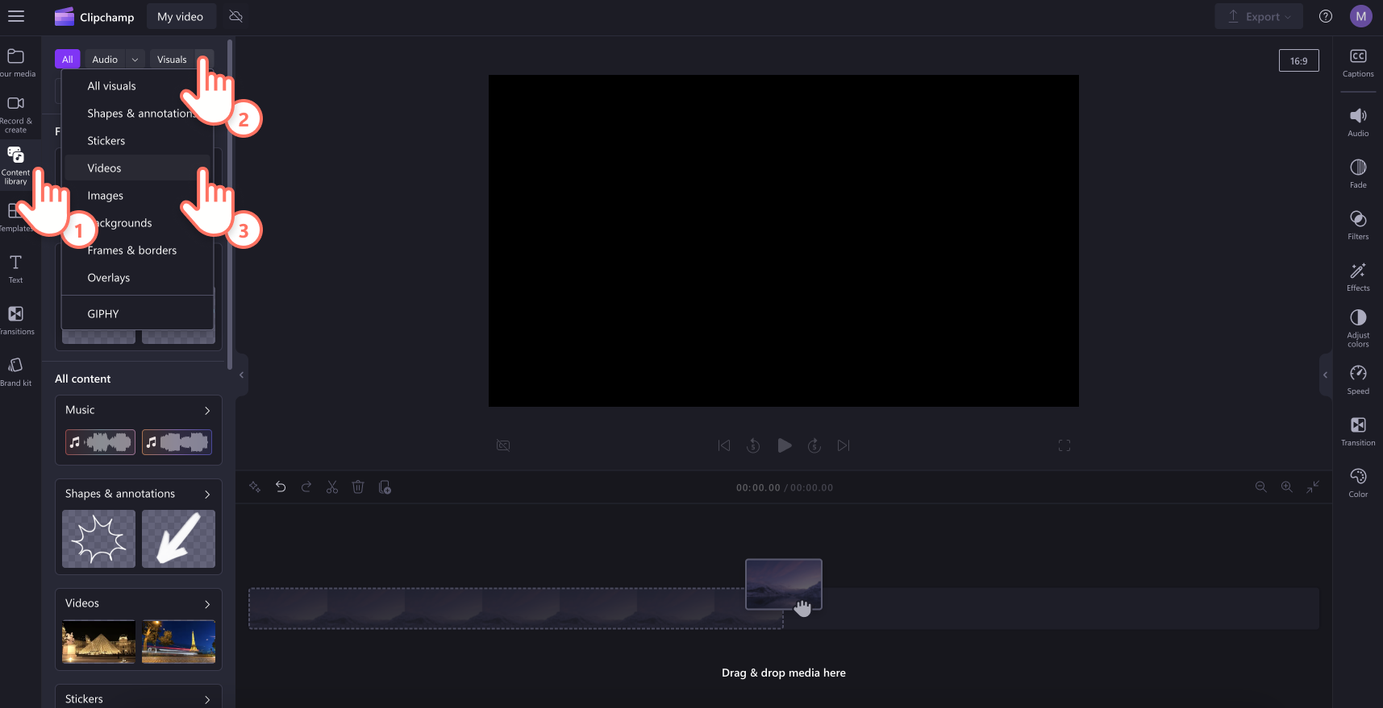Open the Export dropdown
The image size is (1383, 708).
click(x=1259, y=16)
